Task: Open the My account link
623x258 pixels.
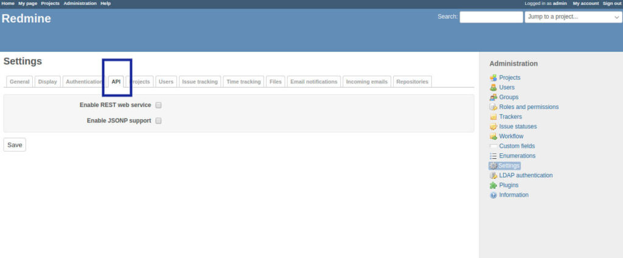Action: [x=585, y=3]
